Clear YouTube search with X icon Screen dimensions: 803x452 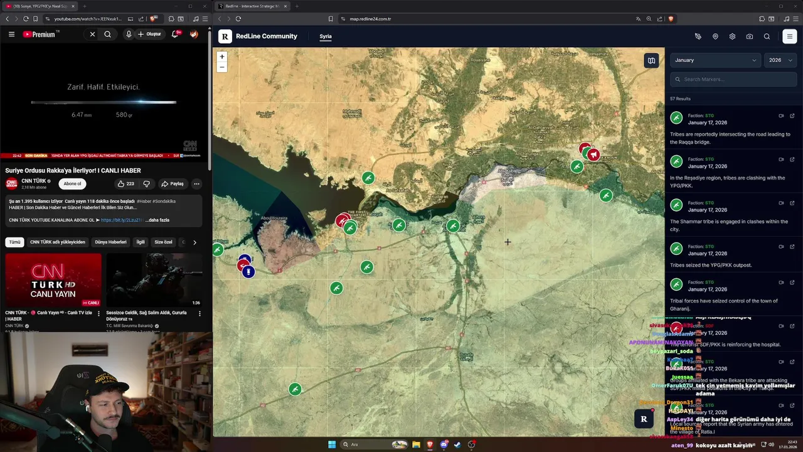[x=92, y=35]
